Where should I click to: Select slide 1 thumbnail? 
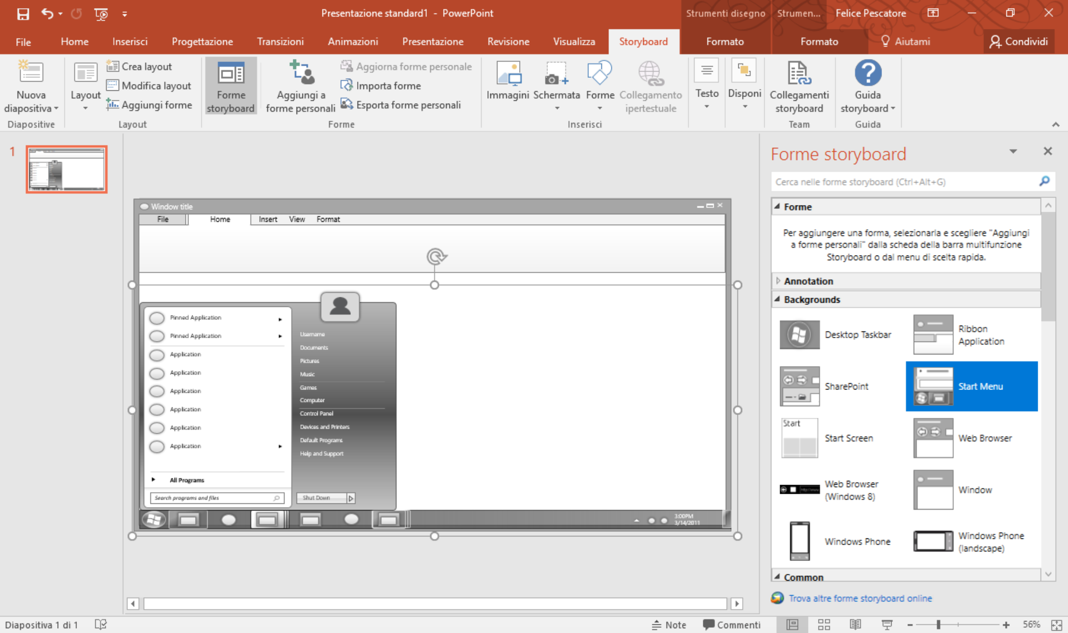click(x=66, y=170)
